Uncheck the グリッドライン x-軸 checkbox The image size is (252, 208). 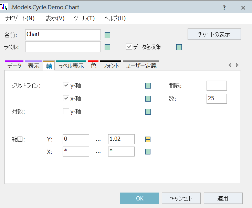pos(66,98)
